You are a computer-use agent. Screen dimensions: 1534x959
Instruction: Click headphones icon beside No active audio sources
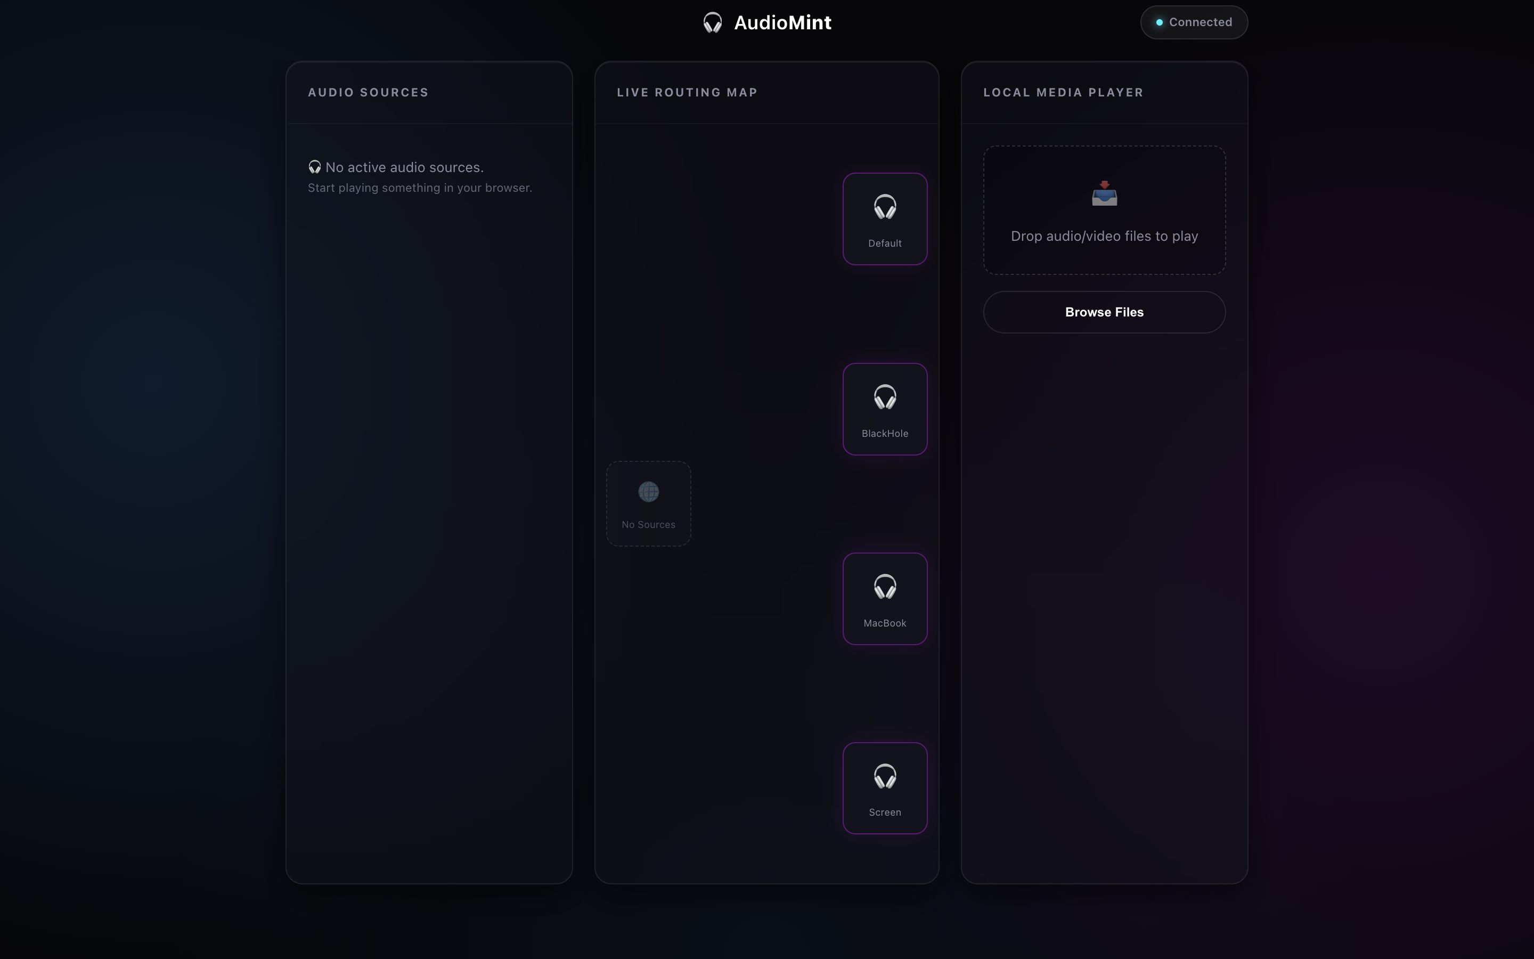coord(314,167)
